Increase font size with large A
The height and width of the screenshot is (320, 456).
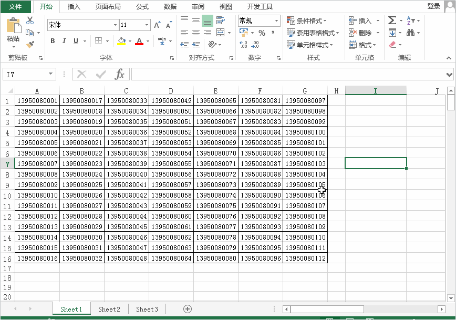pyautogui.click(x=157, y=25)
